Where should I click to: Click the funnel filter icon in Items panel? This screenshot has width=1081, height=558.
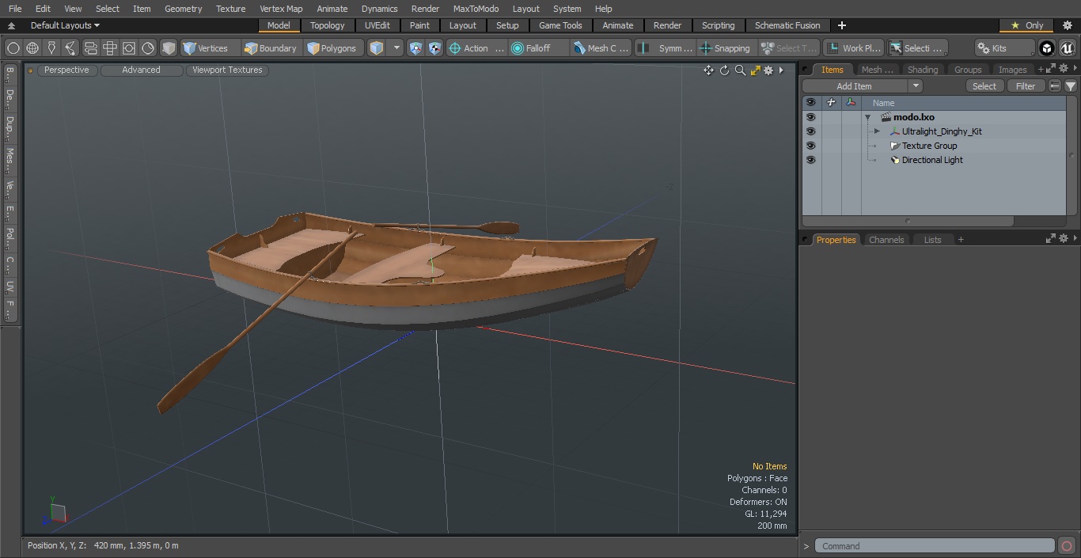pos(1071,85)
